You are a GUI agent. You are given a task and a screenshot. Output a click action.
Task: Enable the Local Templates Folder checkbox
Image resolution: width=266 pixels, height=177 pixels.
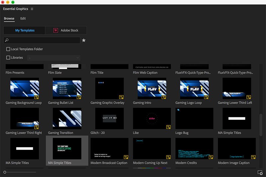[8, 49]
